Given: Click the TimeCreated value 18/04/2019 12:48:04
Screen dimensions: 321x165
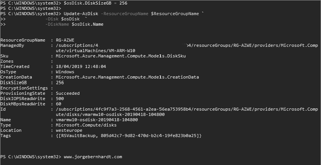Looking at the screenshot, I should pos(81,66).
